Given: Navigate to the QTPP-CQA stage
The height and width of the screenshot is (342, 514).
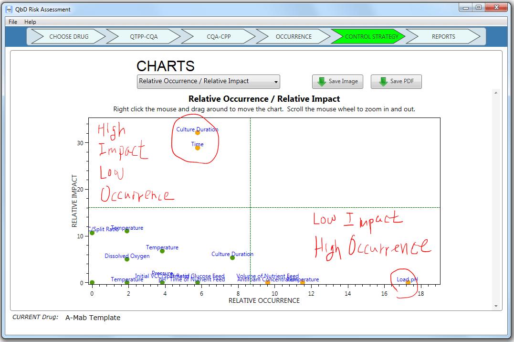Looking at the screenshot, I should point(143,36).
